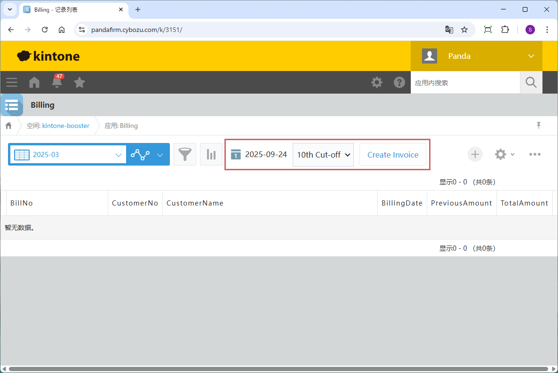Open the more options ellipsis menu
Viewport: 558px width, 373px height.
[534, 154]
